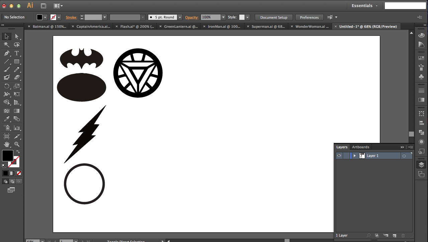Click the large black Fill swatch
This screenshot has width=428, height=242.
point(7,156)
